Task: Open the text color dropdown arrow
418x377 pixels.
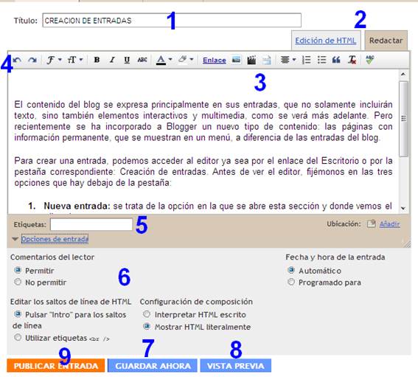Action: [170, 60]
